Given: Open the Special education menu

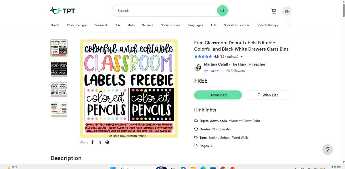Looking at the screenshot, I should click(x=236, y=25).
